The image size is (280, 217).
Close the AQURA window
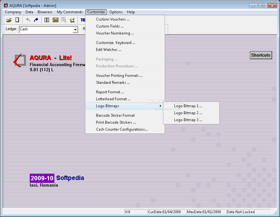pyautogui.click(x=272, y=6)
